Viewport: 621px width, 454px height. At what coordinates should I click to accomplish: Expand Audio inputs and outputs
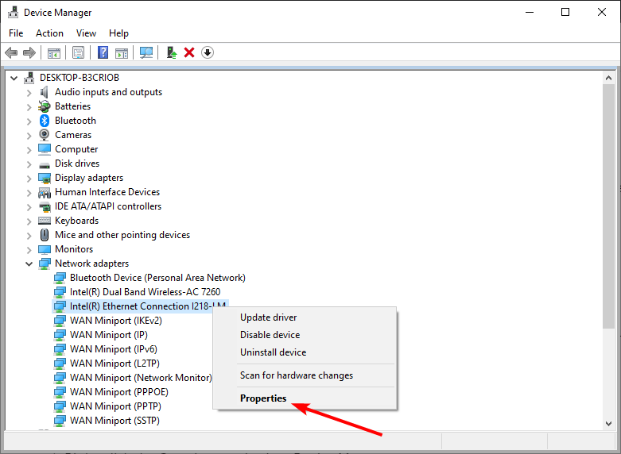[29, 93]
